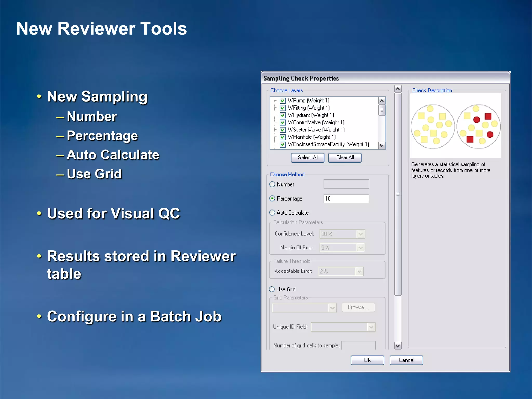Click the Number value input field
The width and height of the screenshot is (532, 399).
346,184
